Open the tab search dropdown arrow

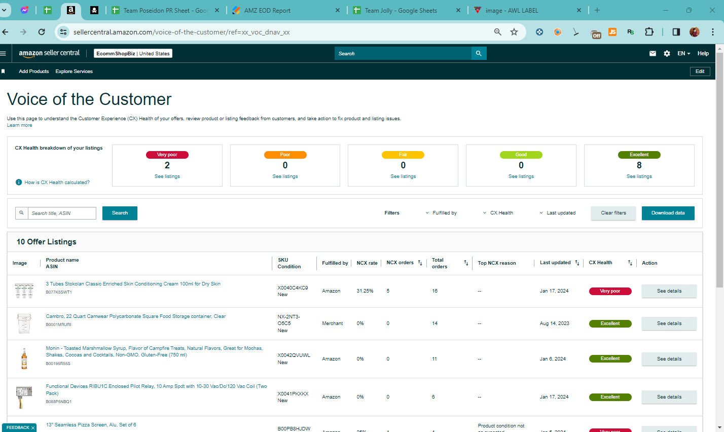pos(4,10)
